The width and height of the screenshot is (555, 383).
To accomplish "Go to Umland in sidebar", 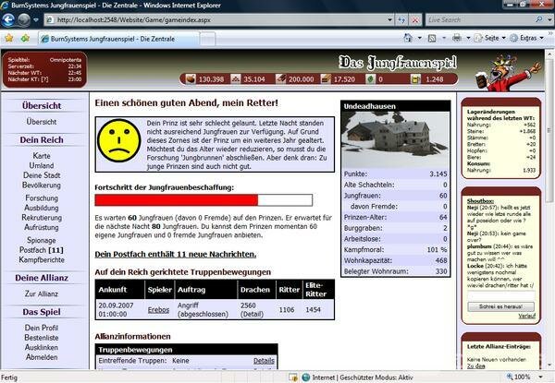I will [42, 165].
